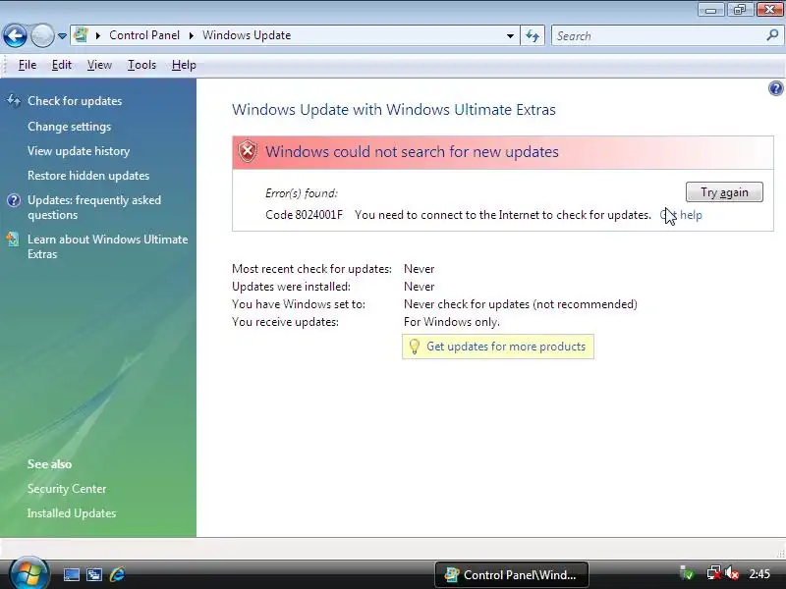Expand the arrow after Control Panel breadcrumb
This screenshot has width=786, height=589.
(x=191, y=35)
